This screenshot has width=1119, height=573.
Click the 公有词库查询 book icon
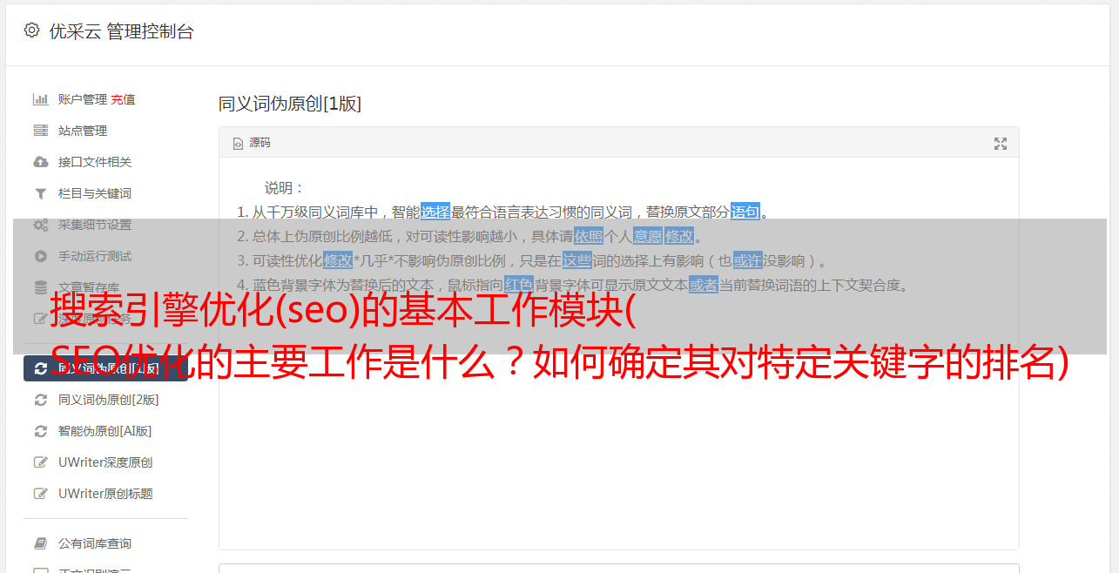tap(40, 543)
